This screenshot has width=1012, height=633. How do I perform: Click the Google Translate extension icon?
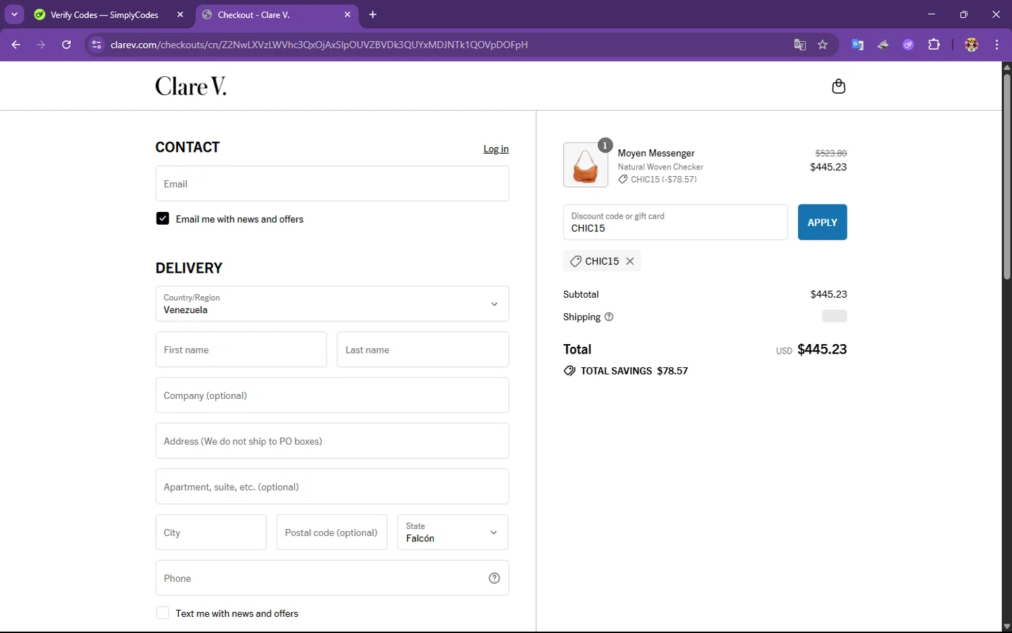pos(858,45)
